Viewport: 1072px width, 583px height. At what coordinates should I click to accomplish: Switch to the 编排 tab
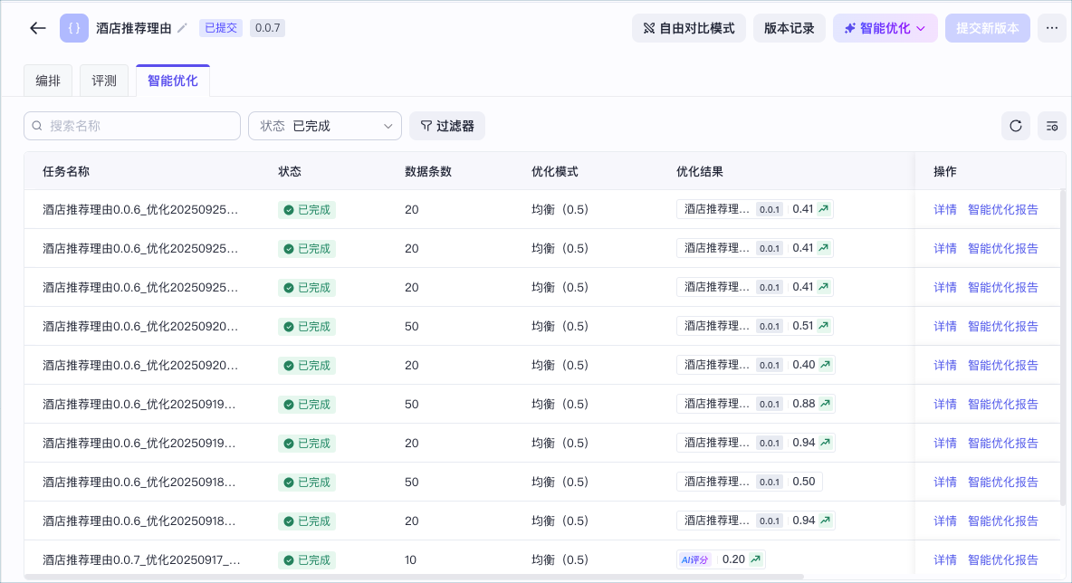pyautogui.click(x=48, y=81)
